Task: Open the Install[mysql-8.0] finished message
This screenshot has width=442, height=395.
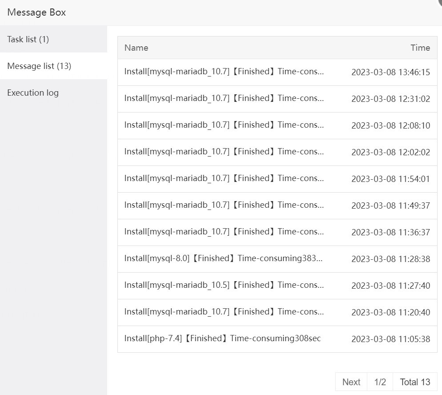Action: (x=221, y=258)
